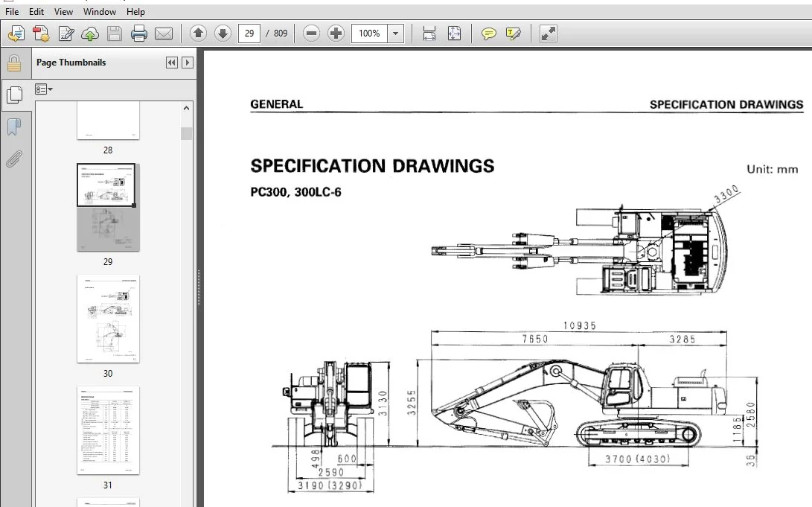
Task: Open the Edit menu
Action: pyautogui.click(x=36, y=11)
